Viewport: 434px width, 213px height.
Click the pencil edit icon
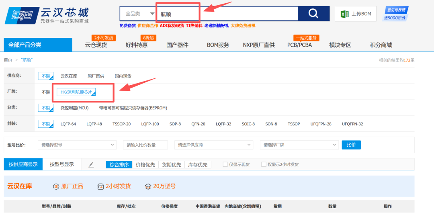point(91,164)
